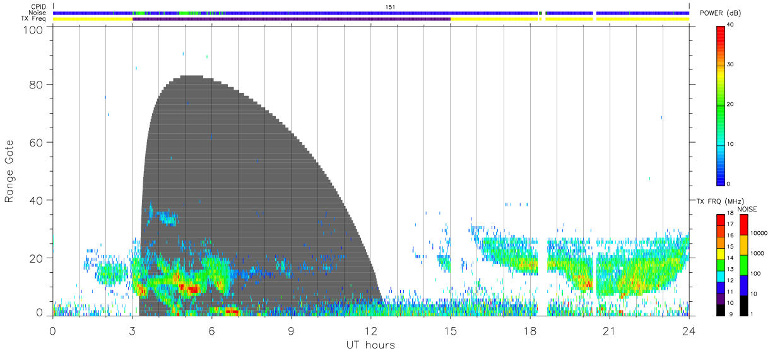Viewport: 775px width, 358px height.
Task: Click the 18 tick on UT hours axis
Action: click(x=529, y=330)
